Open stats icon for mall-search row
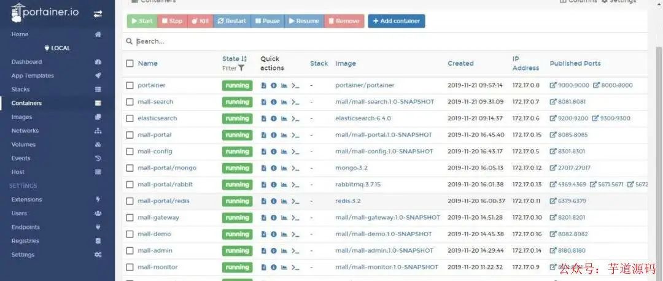The width and height of the screenshot is (663, 281). (x=284, y=102)
